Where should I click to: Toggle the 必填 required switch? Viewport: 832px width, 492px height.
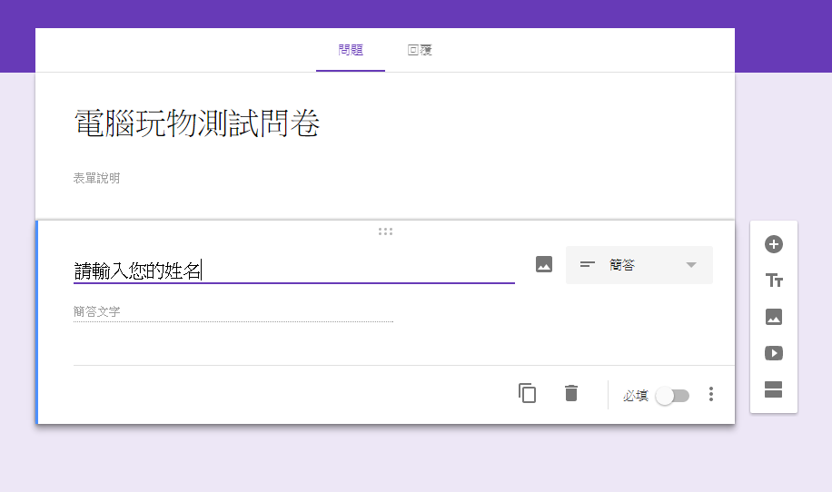click(x=672, y=396)
